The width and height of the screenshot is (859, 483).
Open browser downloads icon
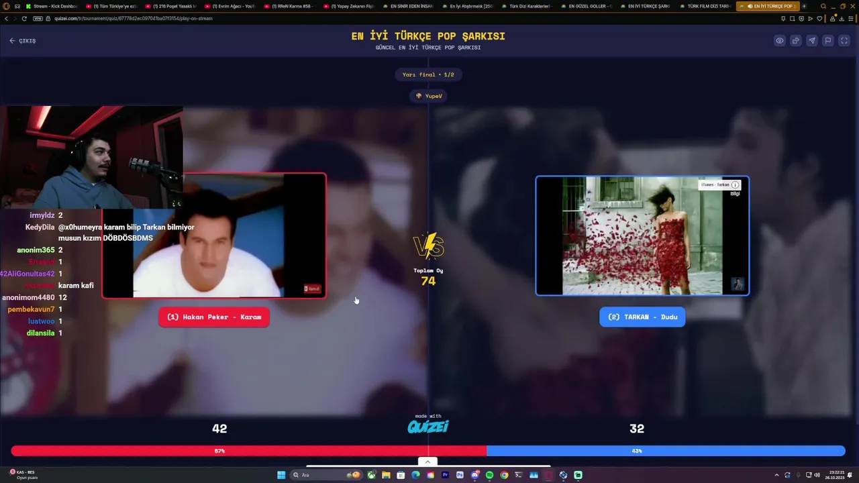(x=842, y=19)
